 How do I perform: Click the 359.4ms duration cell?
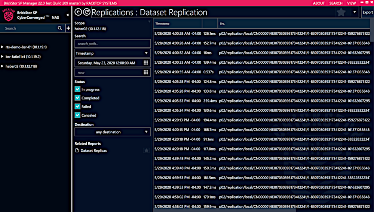pos(210,101)
